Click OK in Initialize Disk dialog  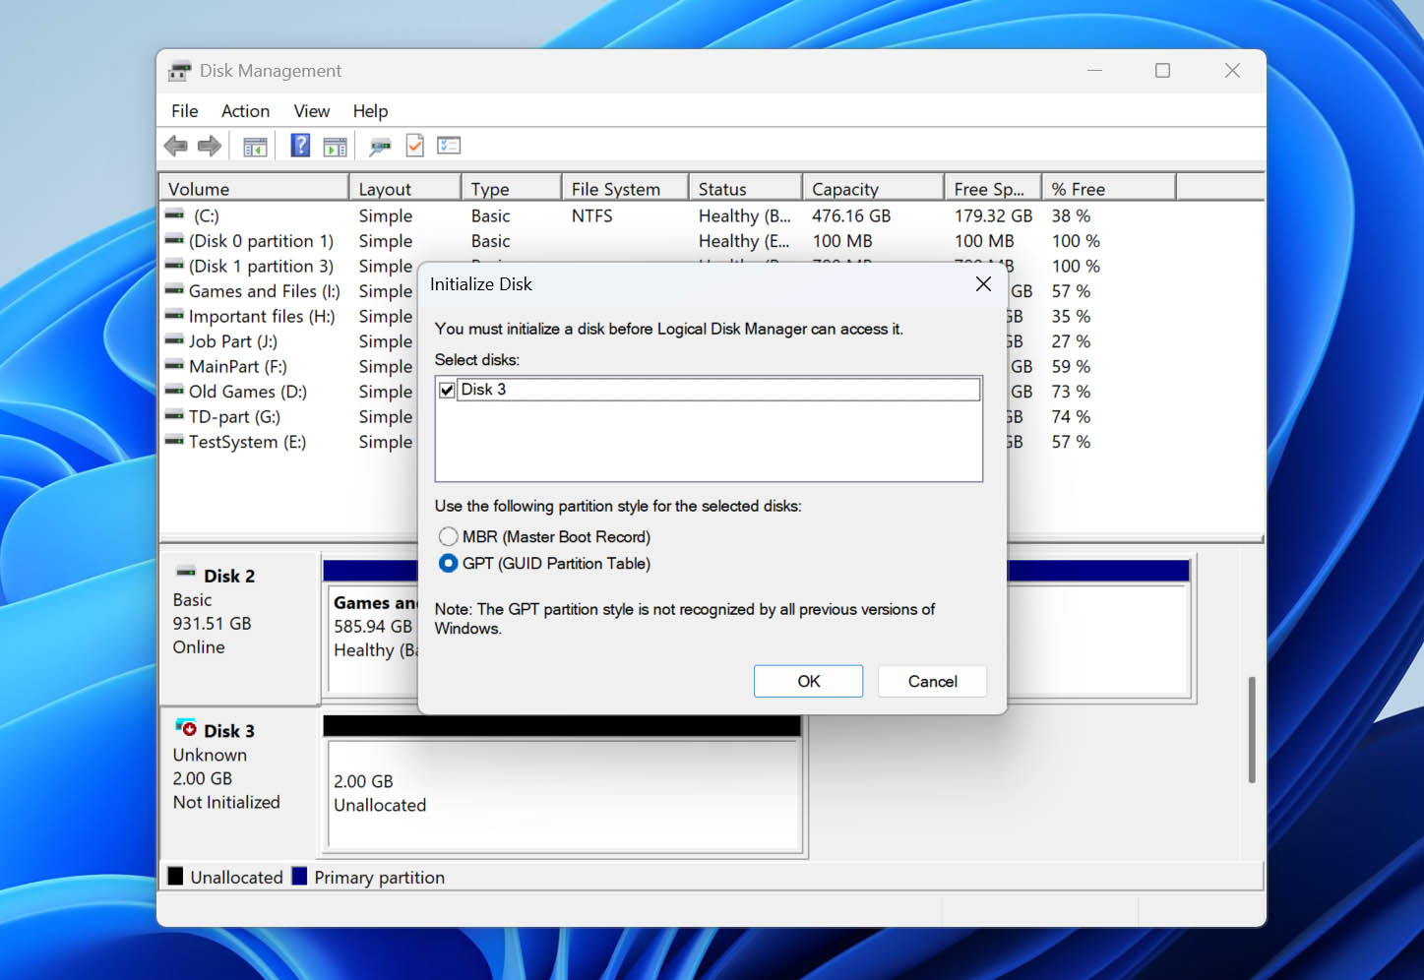coord(808,681)
